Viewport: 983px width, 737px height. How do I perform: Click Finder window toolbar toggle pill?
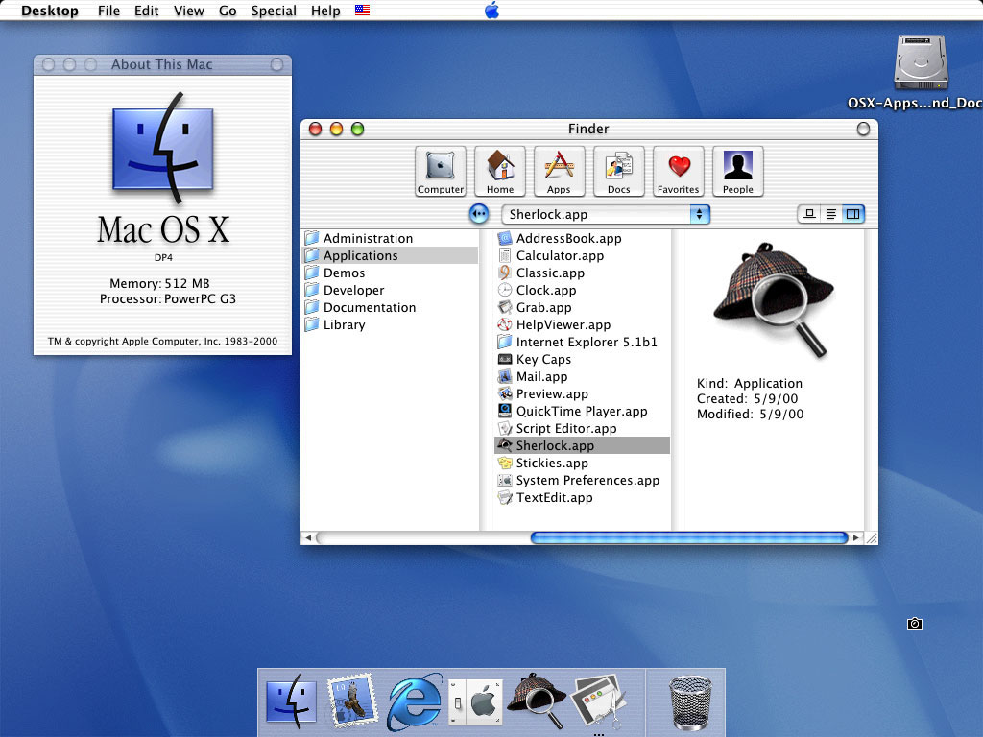[x=863, y=129]
